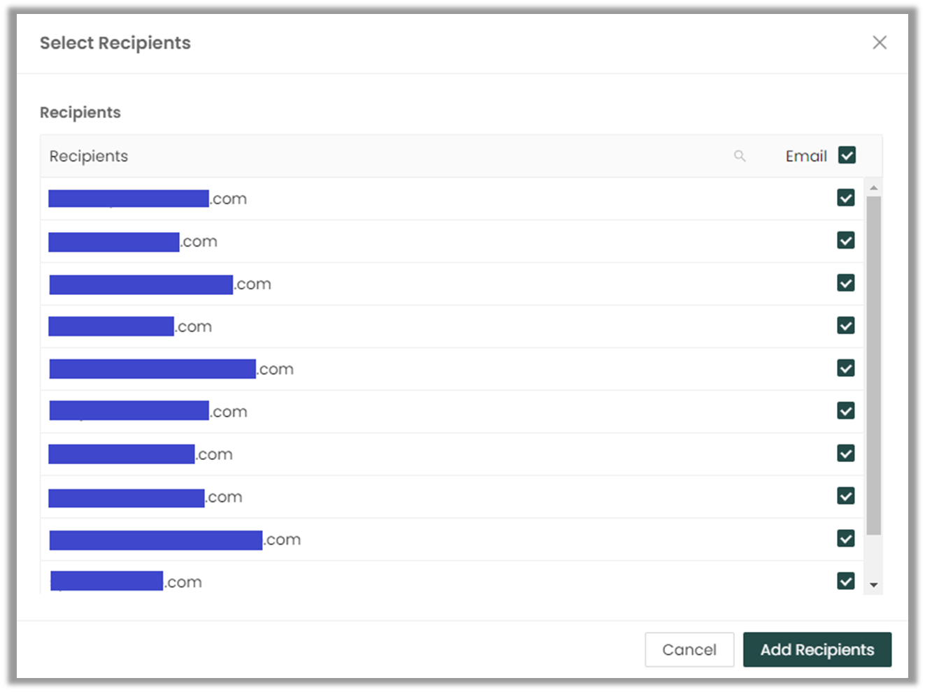Click the Email column header label
The image size is (925, 692).
[x=805, y=157]
